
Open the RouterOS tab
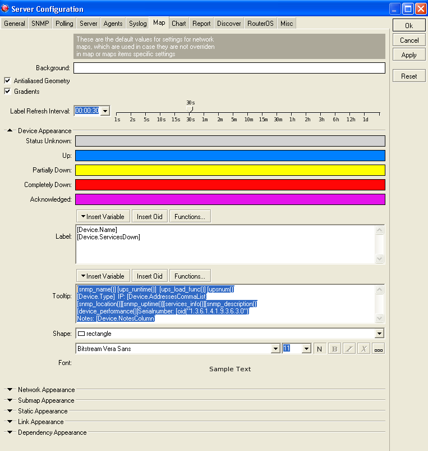[260, 24]
